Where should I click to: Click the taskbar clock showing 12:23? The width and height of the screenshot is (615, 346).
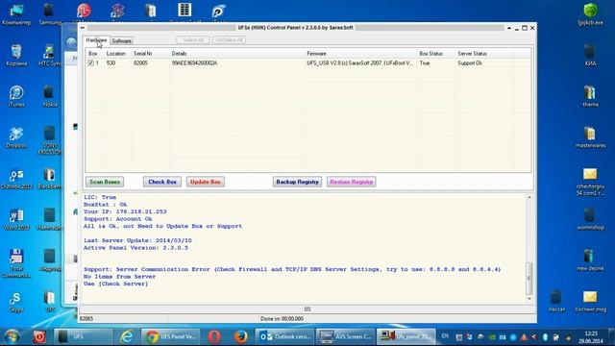(x=590, y=337)
